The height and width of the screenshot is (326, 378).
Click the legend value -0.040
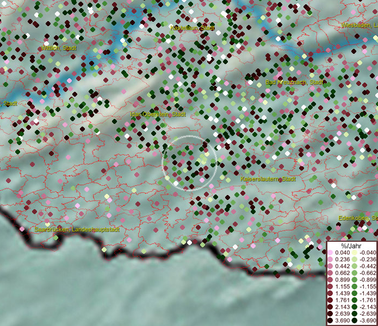368,253
